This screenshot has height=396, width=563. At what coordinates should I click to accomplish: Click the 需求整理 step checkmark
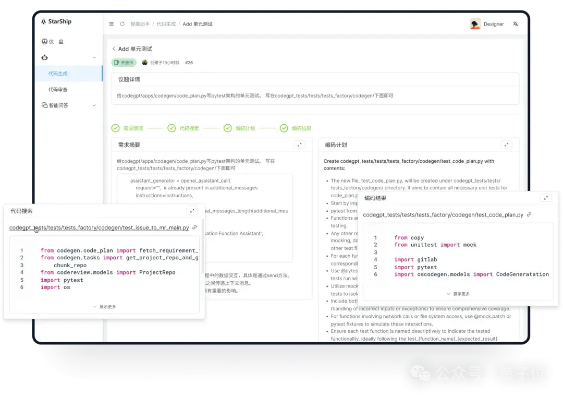[115, 128]
